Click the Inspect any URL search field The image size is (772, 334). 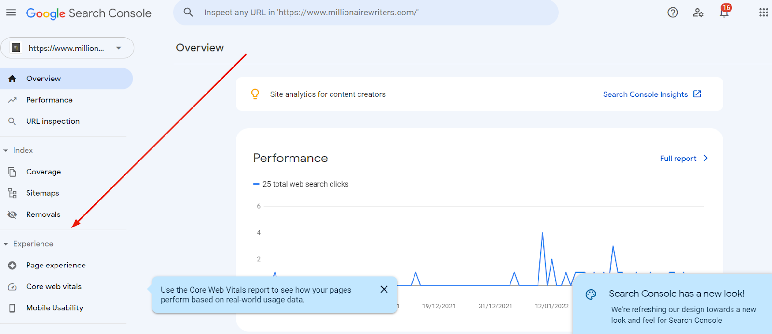(x=366, y=13)
